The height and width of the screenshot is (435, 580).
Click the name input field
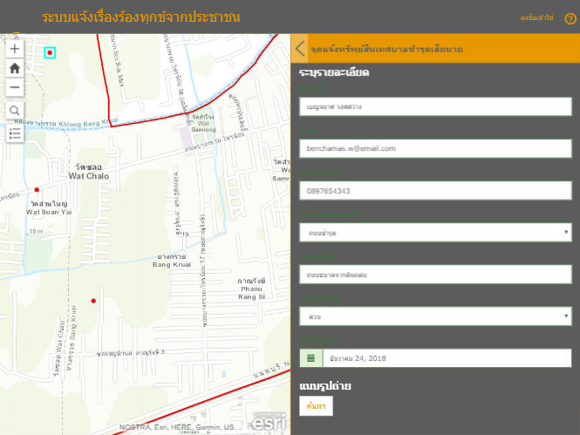click(x=434, y=106)
